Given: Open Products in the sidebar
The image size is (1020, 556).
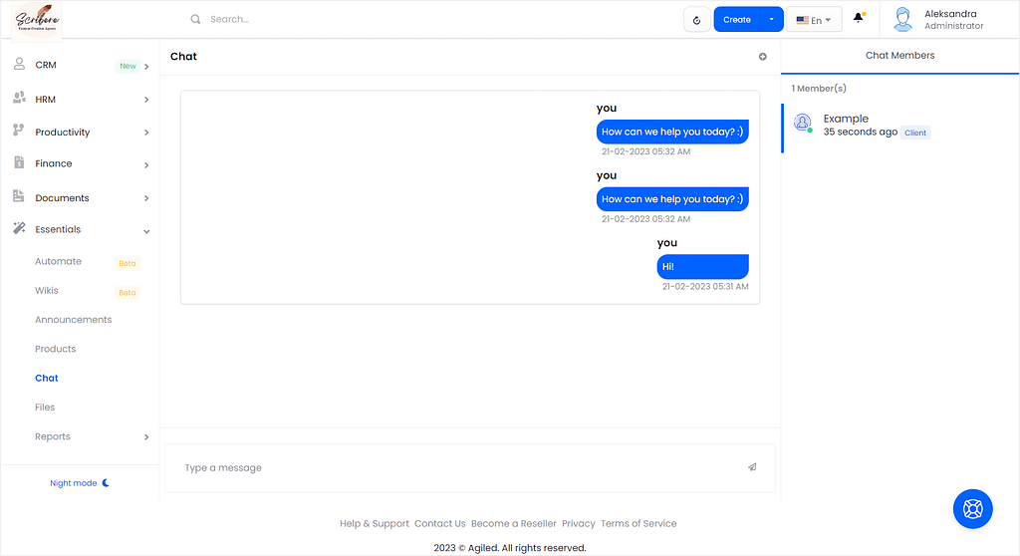Looking at the screenshot, I should point(56,349).
